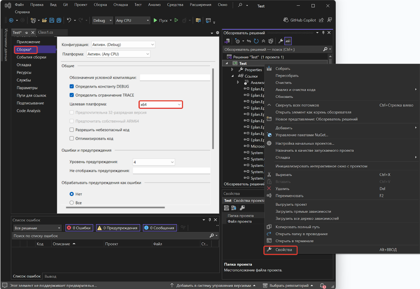Click the Undo icon on the toolbar
Viewport: 420px width, 289px height.
[x=70, y=20]
